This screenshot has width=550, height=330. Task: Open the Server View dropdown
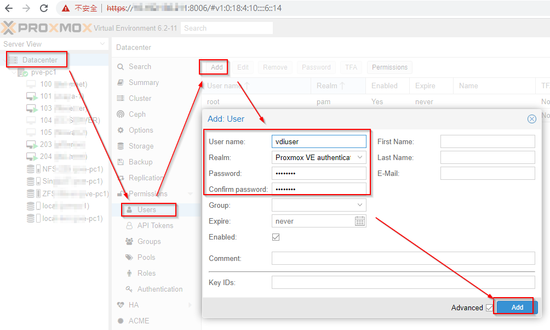(x=102, y=44)
